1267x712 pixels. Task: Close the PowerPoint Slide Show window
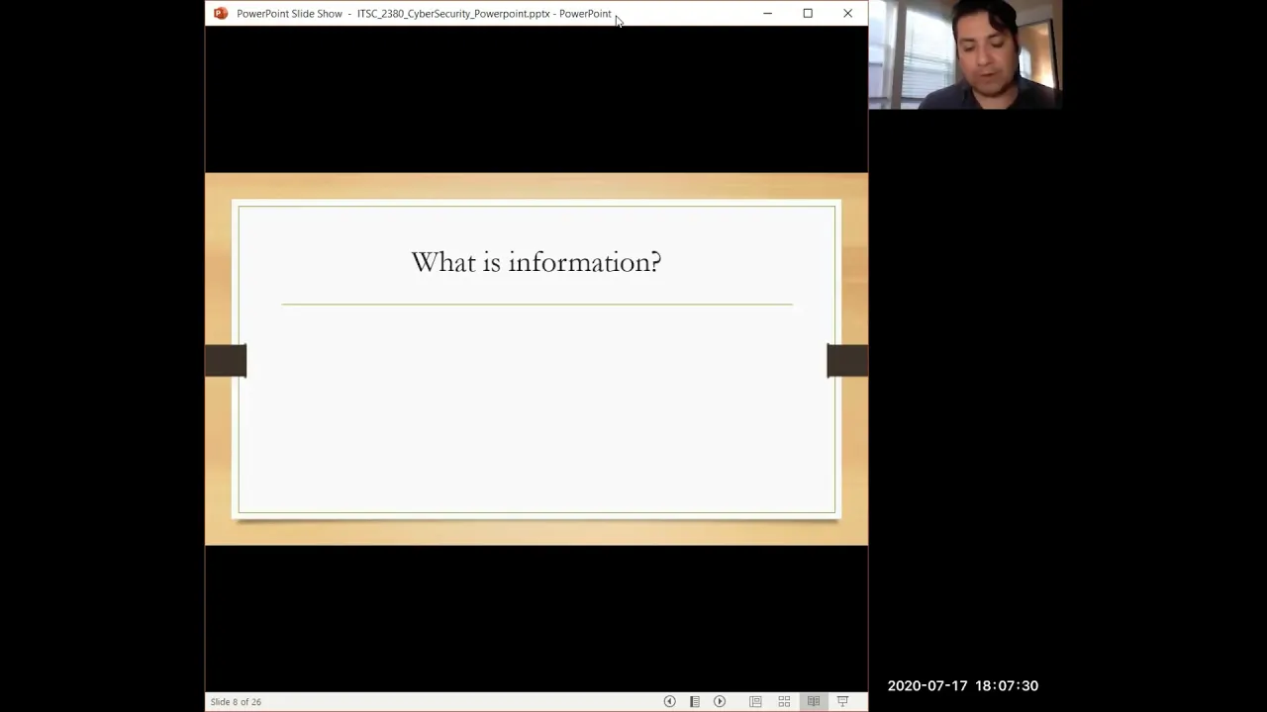tap(847, 14)
